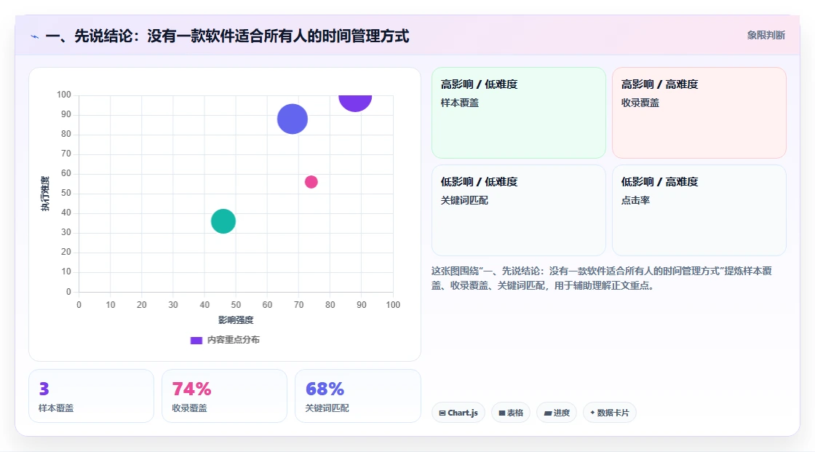This screenshot has width=815, height=452.
Task: Select the 3 样本覆盖 stat card
Action: [x=92, y=396]
